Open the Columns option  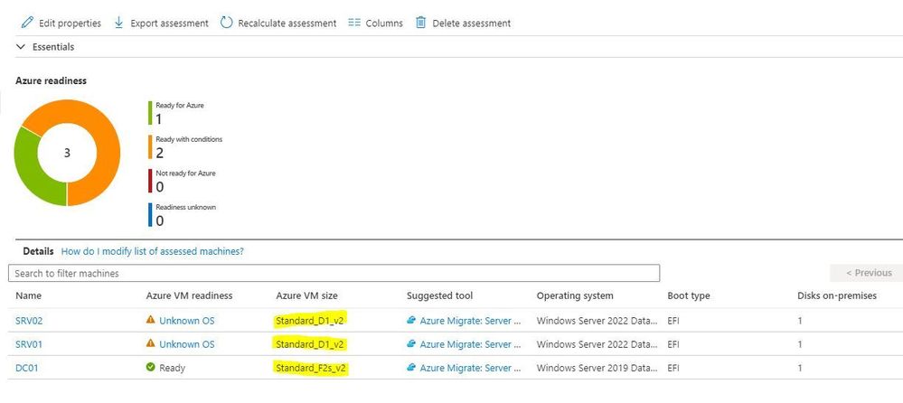(384, 23)
